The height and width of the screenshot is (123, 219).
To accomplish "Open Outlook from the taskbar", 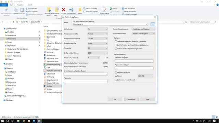I will click(x=34, y=121).
